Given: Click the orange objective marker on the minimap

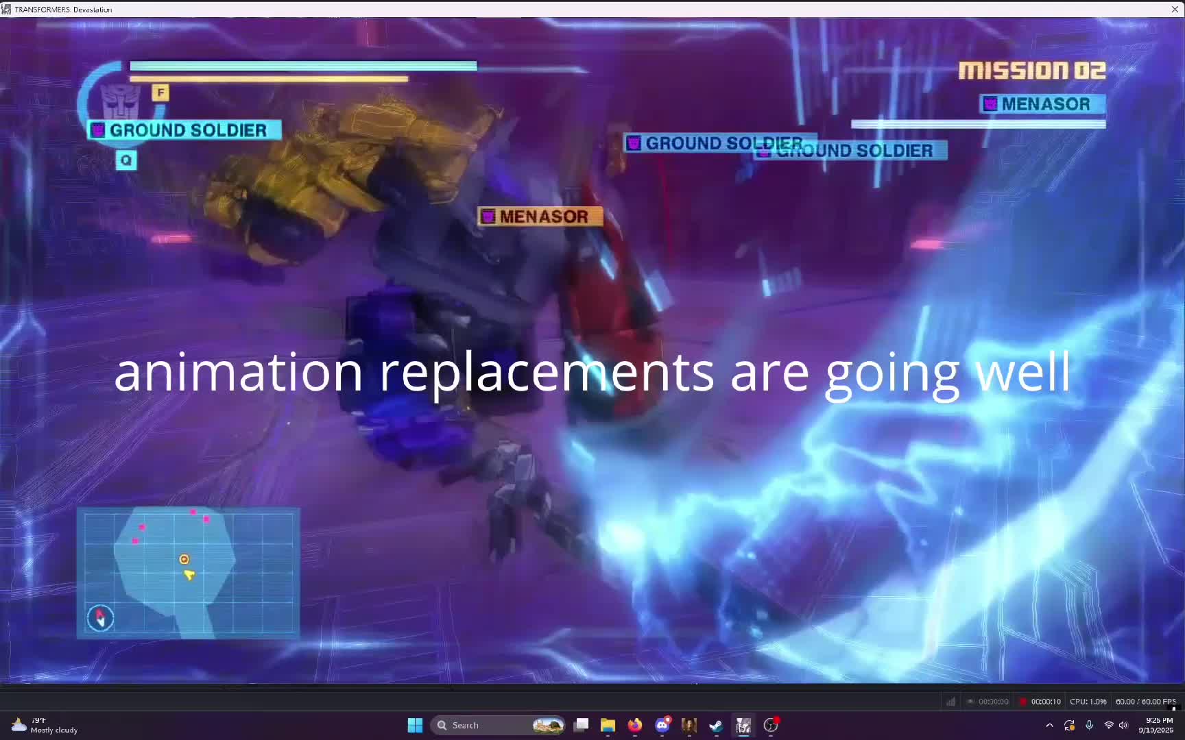Looking at the screenshot, I should [184, 559].
